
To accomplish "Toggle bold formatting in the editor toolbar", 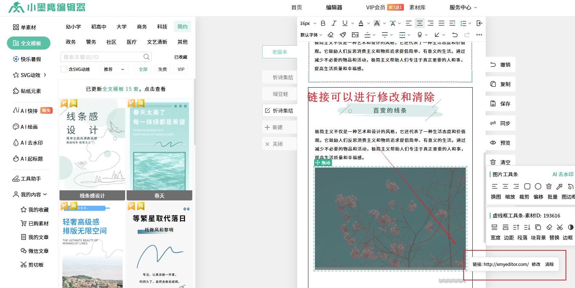I will (x=323, y=23).
